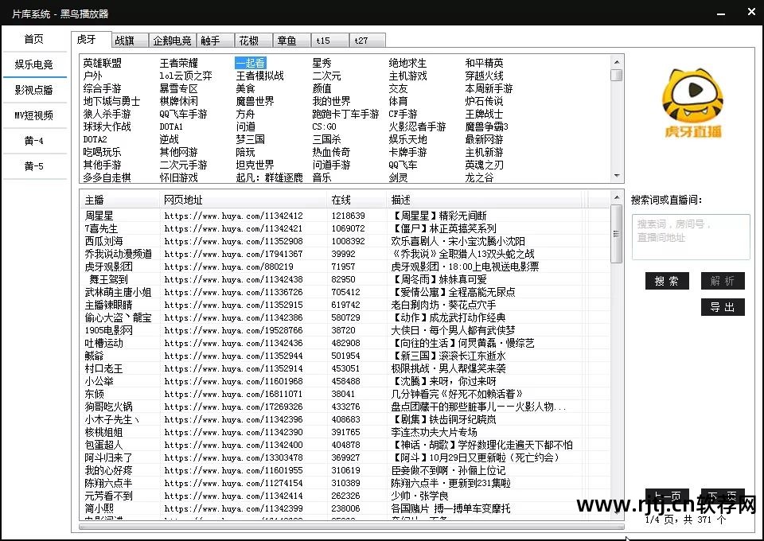Switch to the 战旗 tab
Screen dimensions: 764x541
pos(129,41)
